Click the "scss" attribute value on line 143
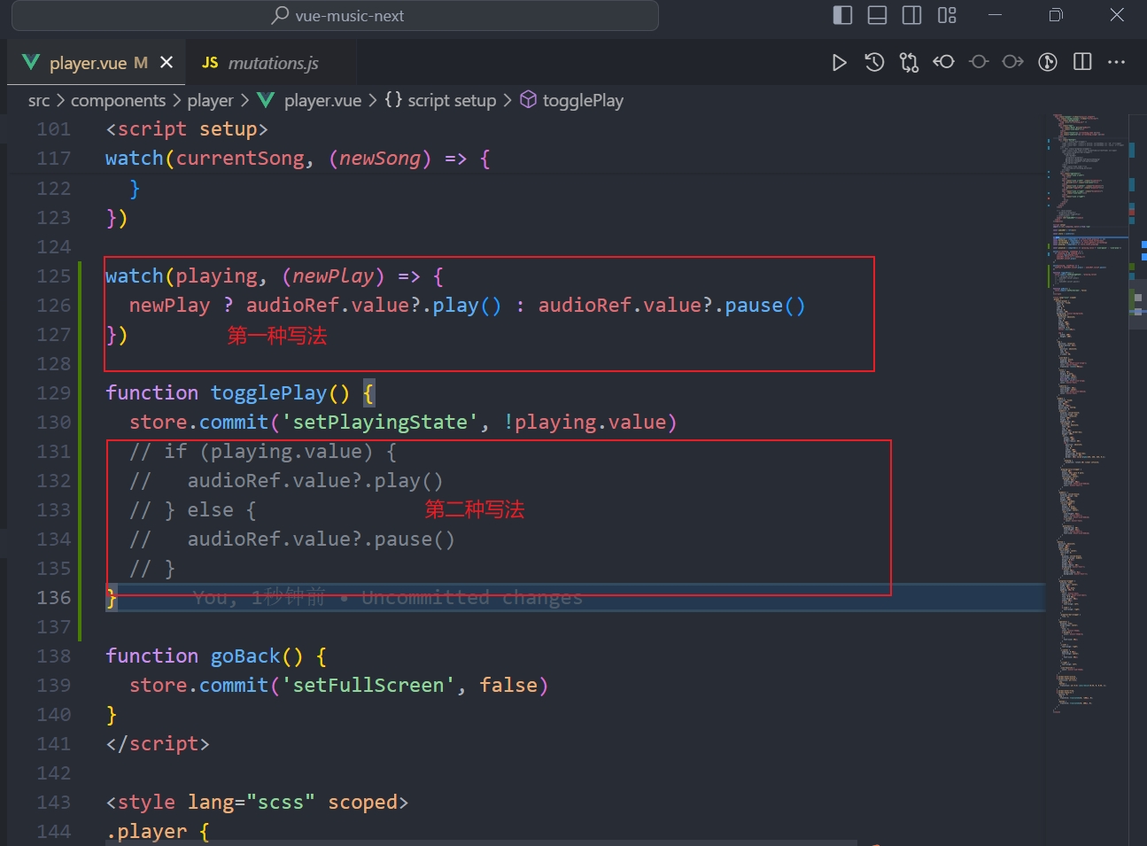 coord(281,802)
